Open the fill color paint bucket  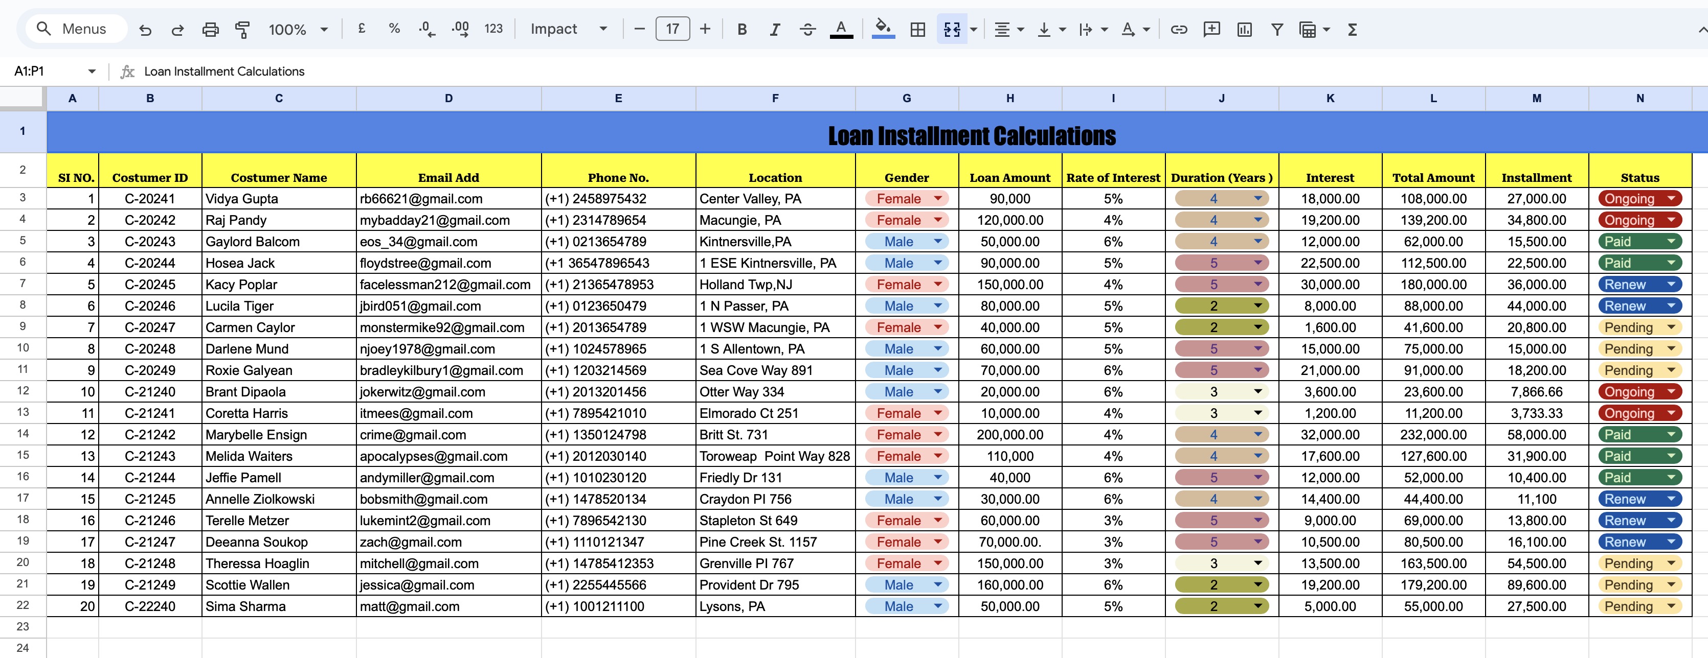click(x=883, y=29)
